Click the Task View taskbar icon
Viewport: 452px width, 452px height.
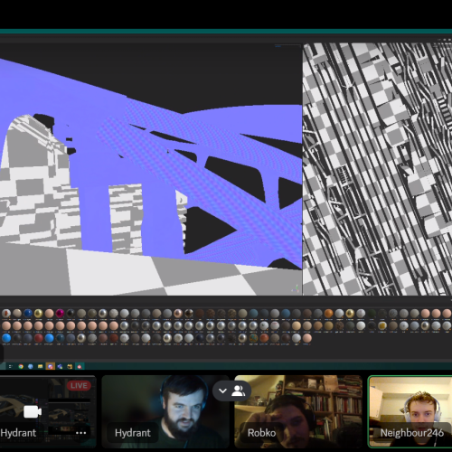[x=11, y=366]
